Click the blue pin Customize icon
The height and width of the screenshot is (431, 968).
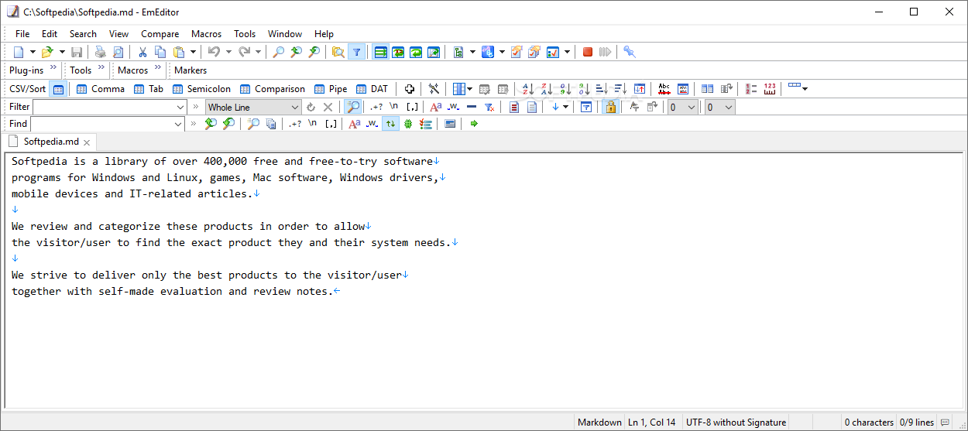click(630, 52)
